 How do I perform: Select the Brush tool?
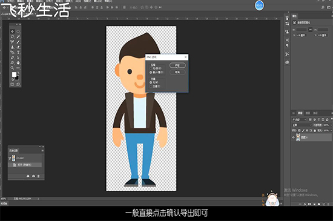tap(18, 42)
